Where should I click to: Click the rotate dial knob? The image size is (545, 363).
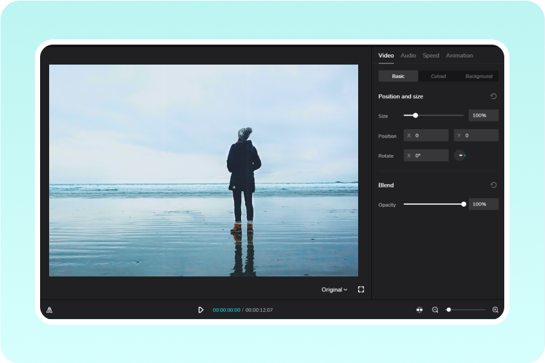click(460, 155)
